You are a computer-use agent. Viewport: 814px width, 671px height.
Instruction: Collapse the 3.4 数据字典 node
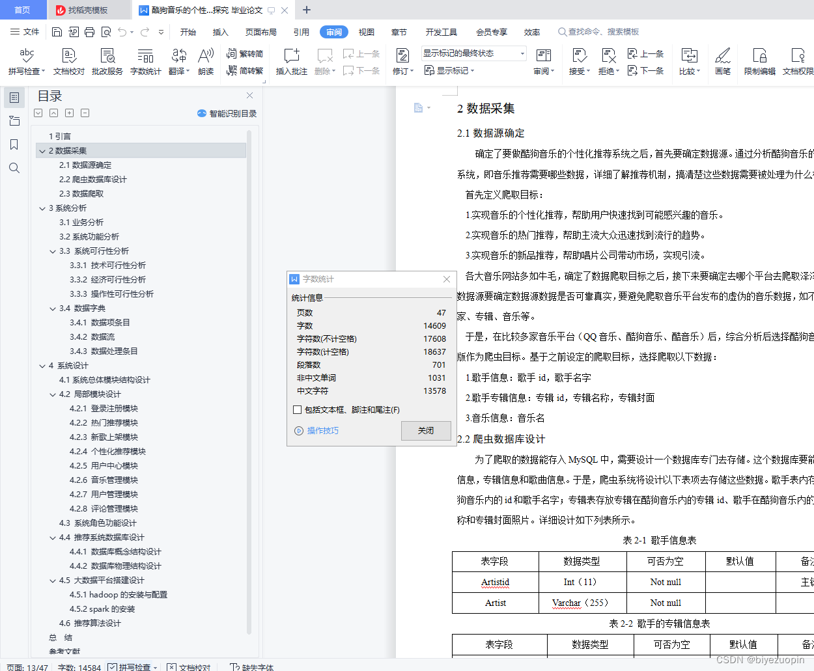coord(53,308)
